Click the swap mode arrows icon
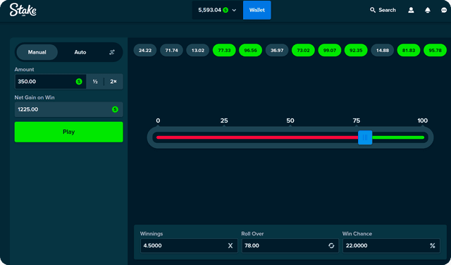451x265 pixels. tap(112, 52)
